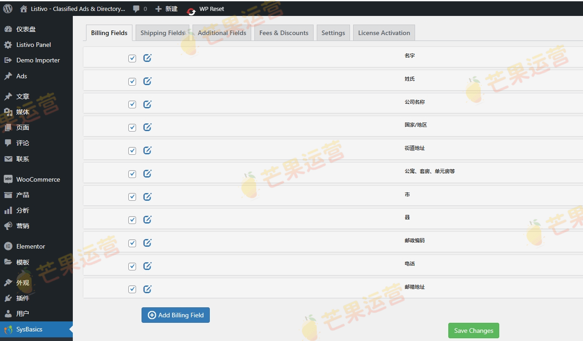Collapse the SysBasics sidebar menu

(x=29, y=329)
